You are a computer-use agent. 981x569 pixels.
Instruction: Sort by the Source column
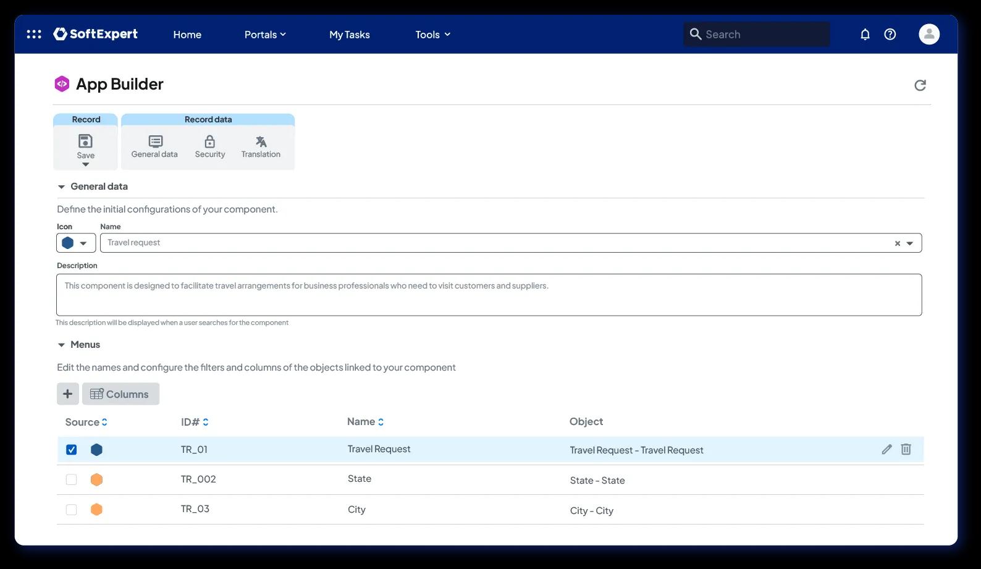[x=86, y=422]
